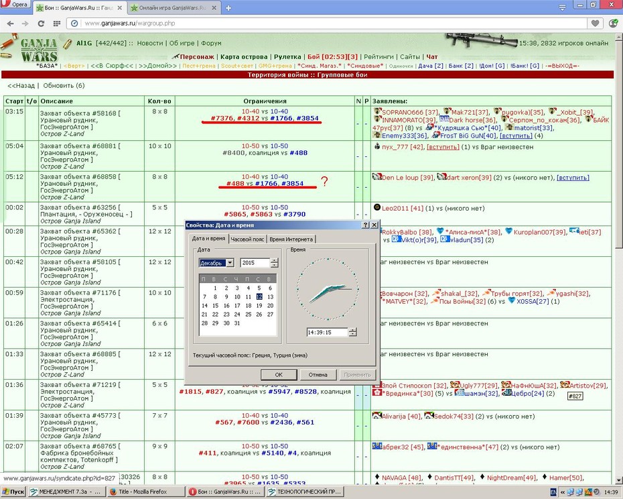623x499 pixels.
Task: Adjust the time 14:39:15 spinner
Action: tap(352, 332)
